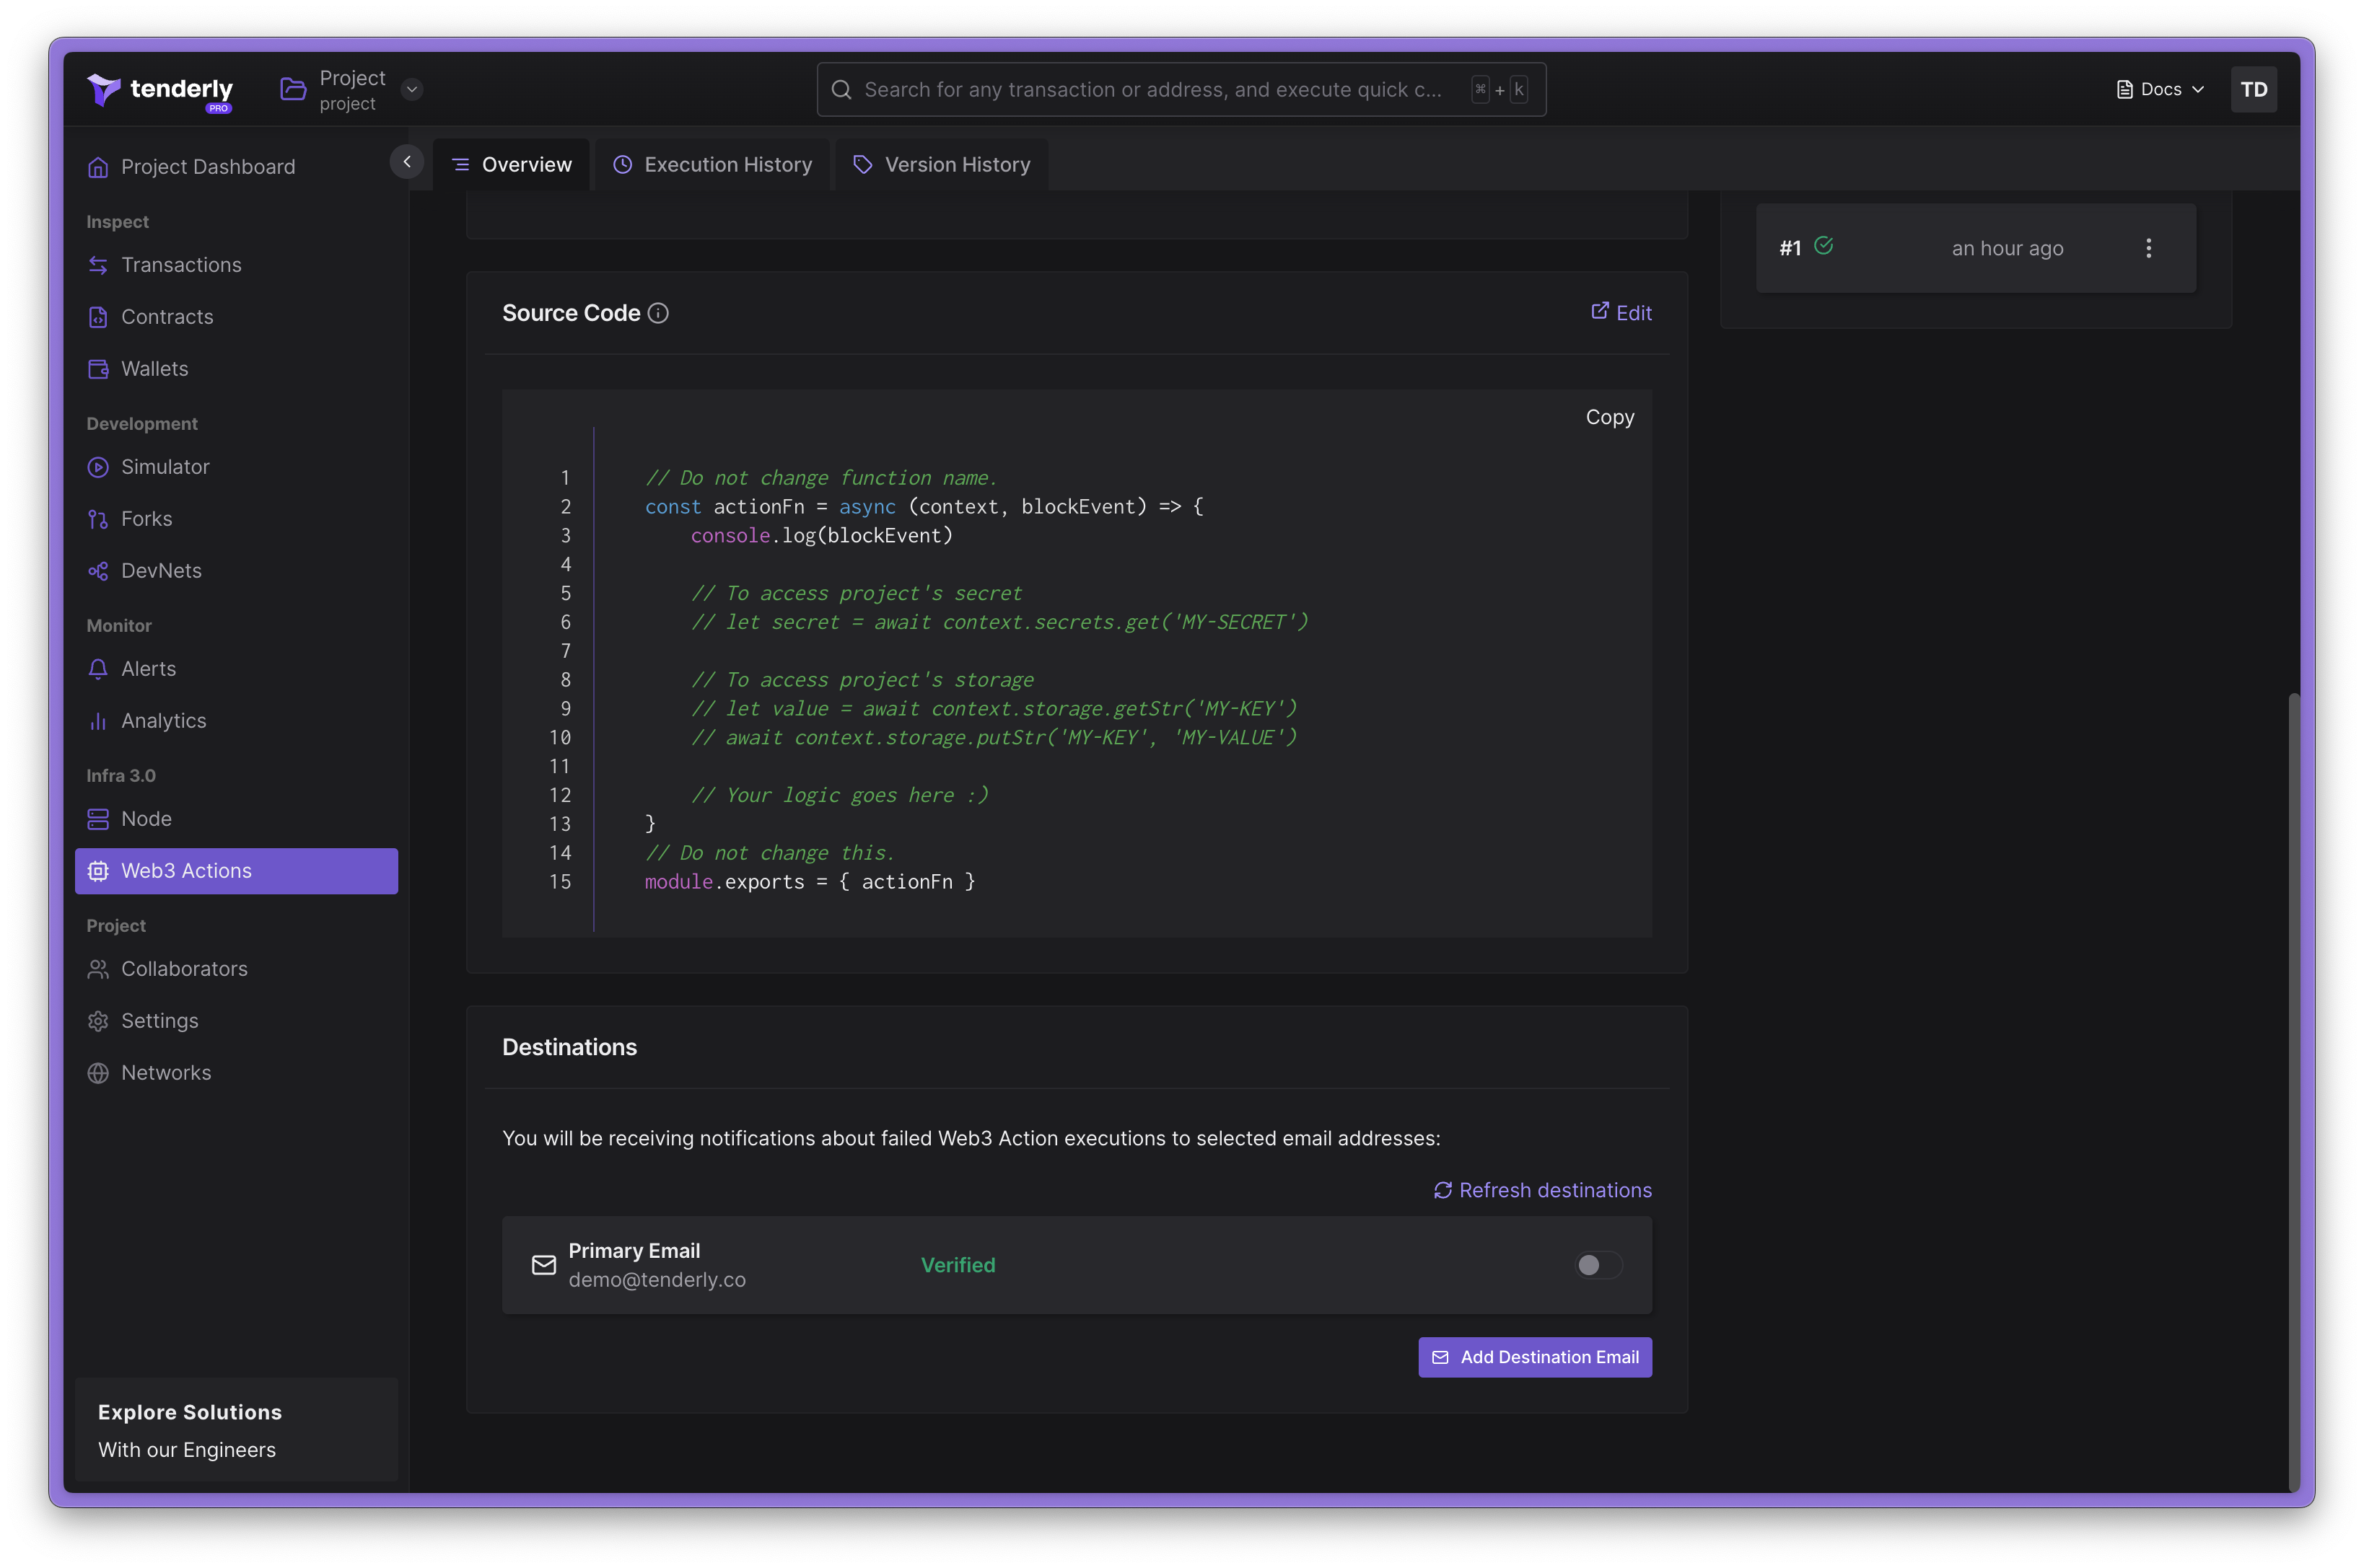This screenshot has width=2364, height=1568.
Task: Click code line 3 console.log(blockEvent)
Action: (821, 536)
